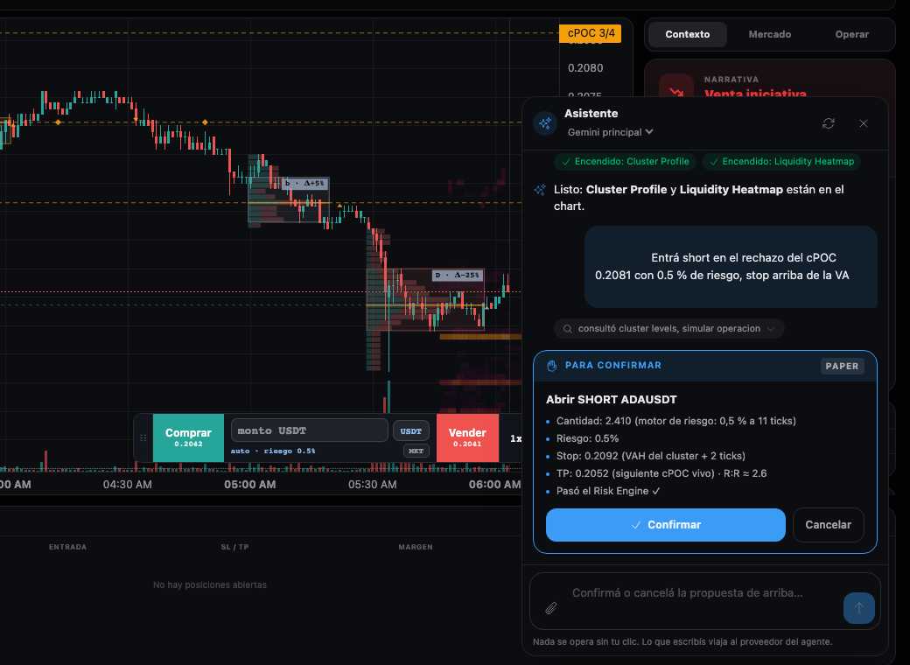The width and height of the screenshot is (910, 665).
Task: Open the 1x leverage selector
Action: click(515, 438)
